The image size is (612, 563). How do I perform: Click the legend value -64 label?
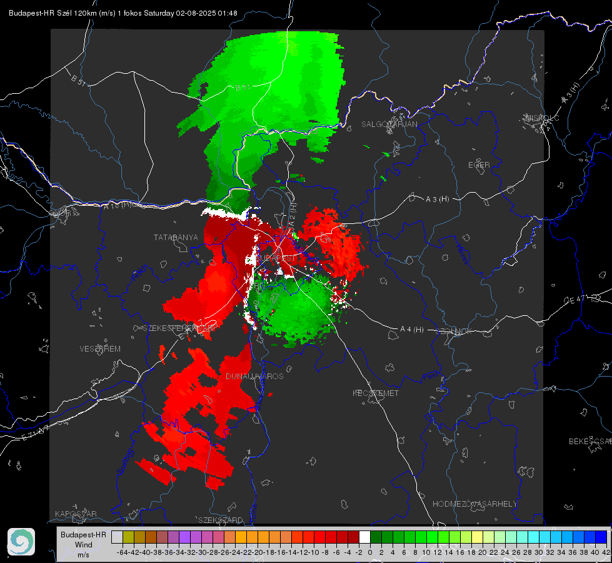pos(122,552)
